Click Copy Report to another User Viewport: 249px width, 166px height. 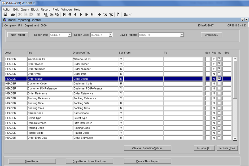(x=89, y=161)
